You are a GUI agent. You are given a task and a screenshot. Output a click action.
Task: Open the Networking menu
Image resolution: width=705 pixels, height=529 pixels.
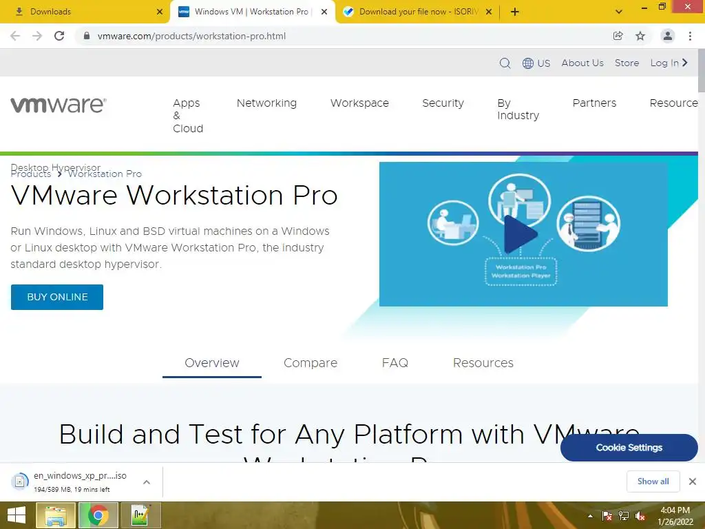tap(266, 103)
